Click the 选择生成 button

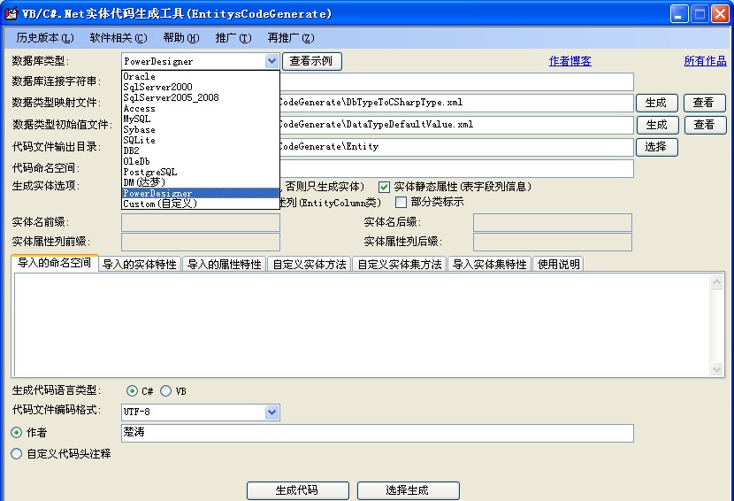[409, 490]
